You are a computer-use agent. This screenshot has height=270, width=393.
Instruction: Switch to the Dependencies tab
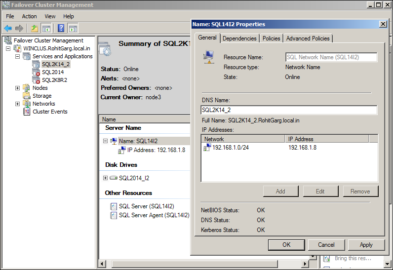[239, 39]
